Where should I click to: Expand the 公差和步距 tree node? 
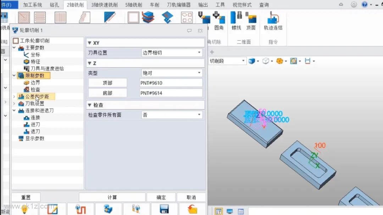[x=14, y=97]
